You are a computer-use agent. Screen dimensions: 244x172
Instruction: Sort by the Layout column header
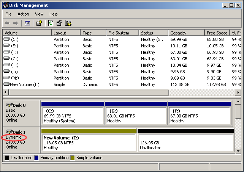(66, 33)
